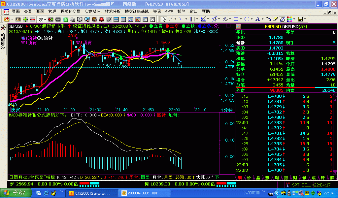
Task: Click the 1分钟 period label
Action: pos(227,110)
